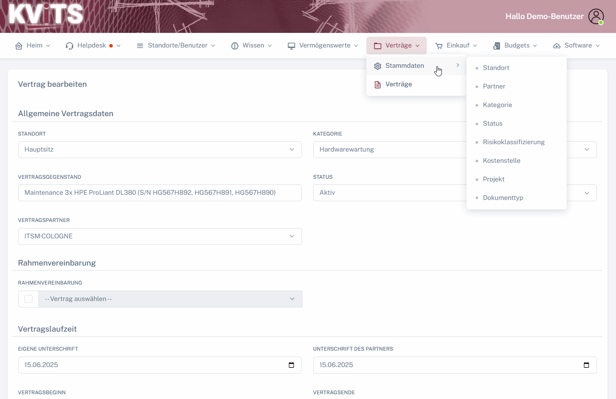The height and width of the screenshot is (399, 616).
Task: Click the Helpdesk headset icon
Action: (x=70, y=45)
